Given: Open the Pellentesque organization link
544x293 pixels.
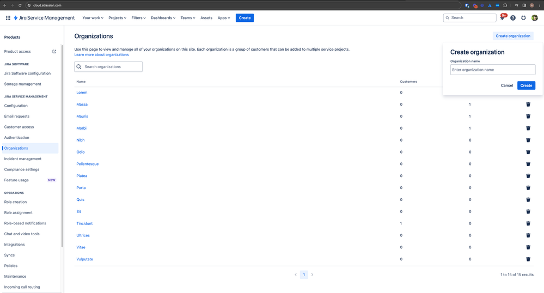Looking at the screenshot, I should (x=88, y=164).
